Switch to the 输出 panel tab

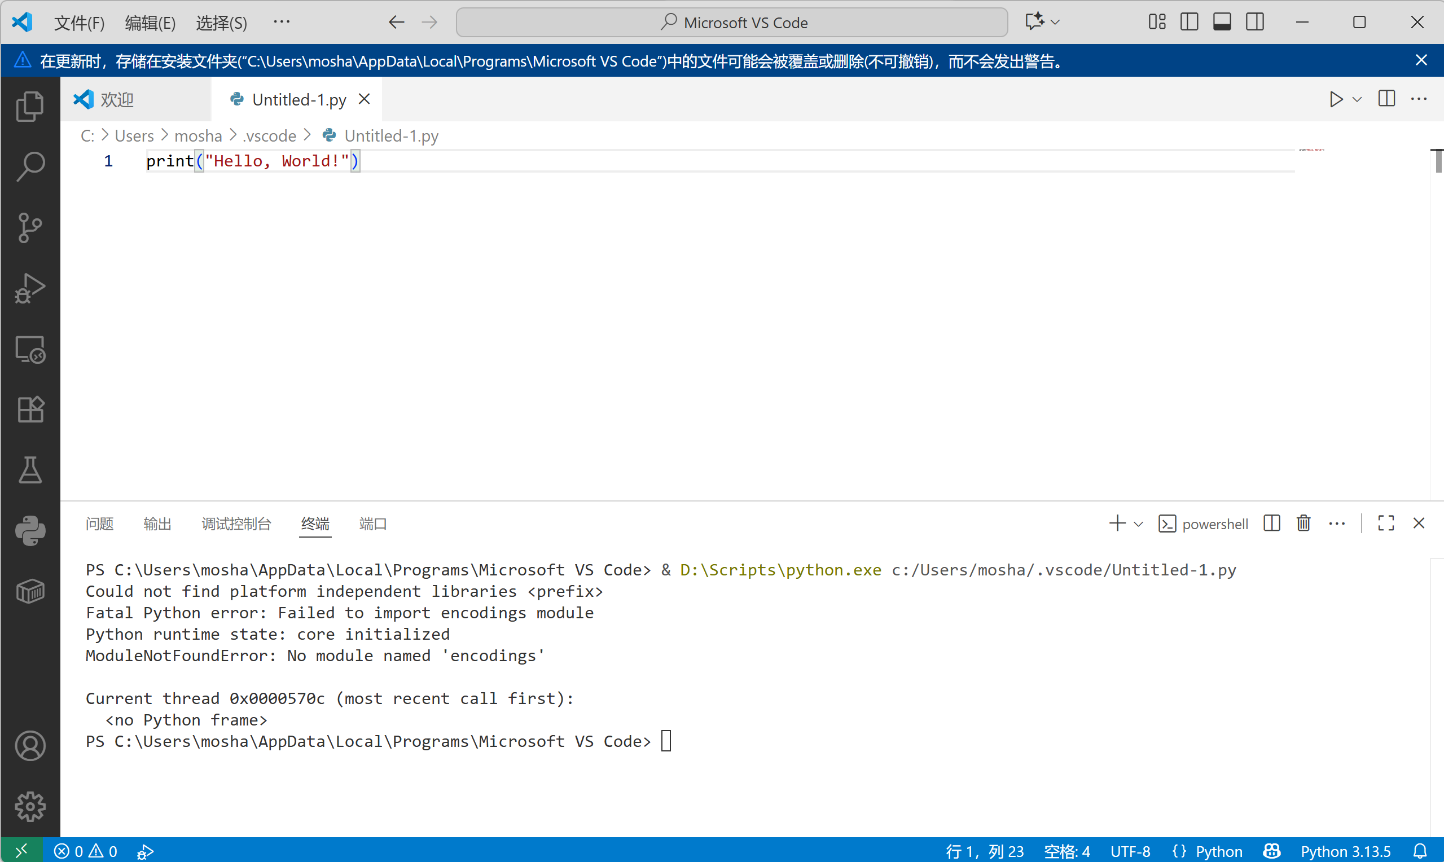pyautogui.click(x=157, y=524)
